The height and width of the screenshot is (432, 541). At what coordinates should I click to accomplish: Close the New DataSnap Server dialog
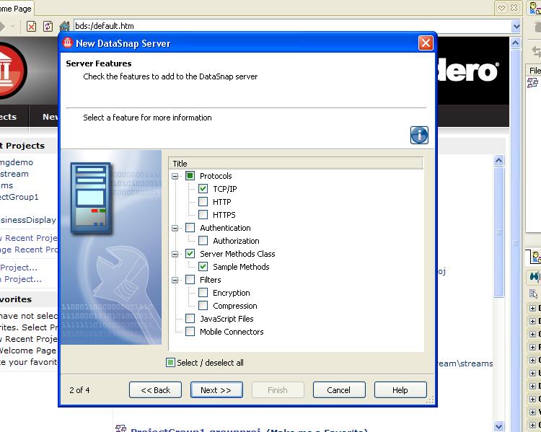(426, 43)
